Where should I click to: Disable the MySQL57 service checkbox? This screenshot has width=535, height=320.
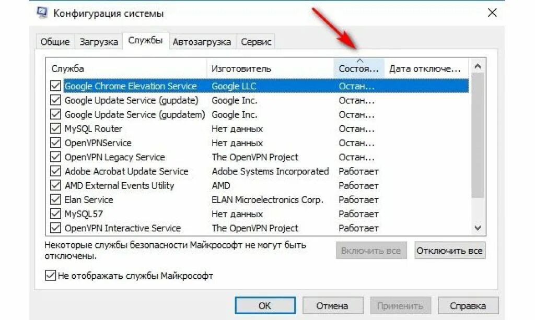55,214
